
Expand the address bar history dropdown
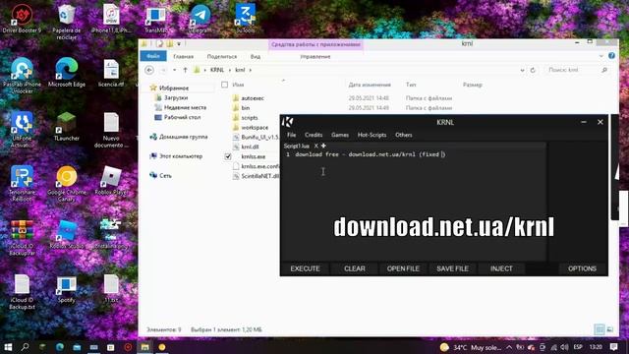522,70
